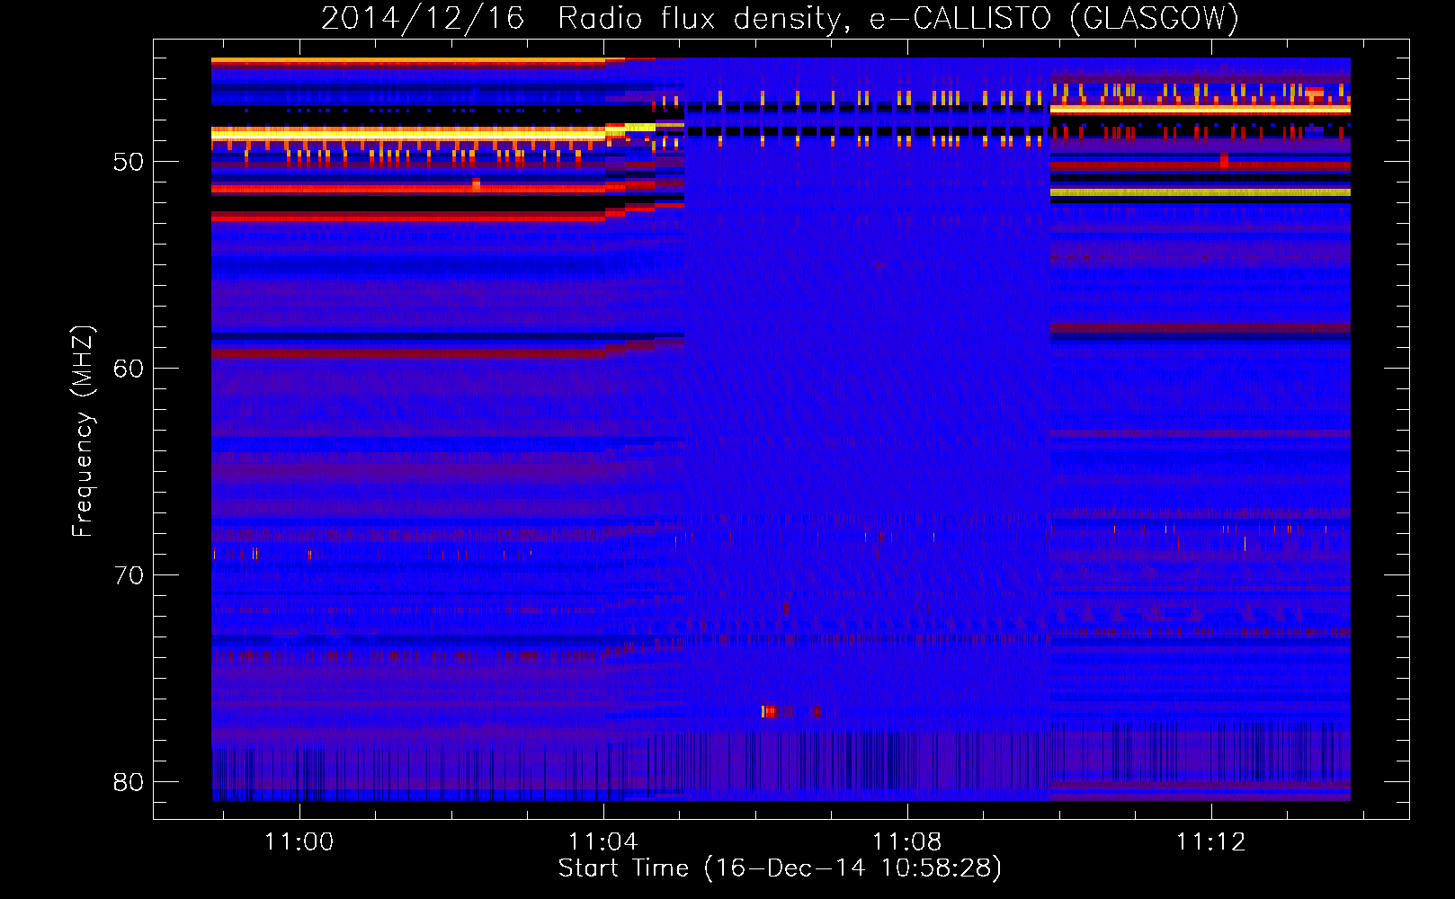Click the 11:08 time tick label
Viewport: 1455px width, 899px height.
coord(906,841)
